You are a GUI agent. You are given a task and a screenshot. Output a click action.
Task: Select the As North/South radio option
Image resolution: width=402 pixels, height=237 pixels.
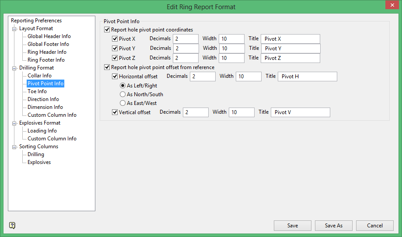pyautogui.click(x=123, y=94)
